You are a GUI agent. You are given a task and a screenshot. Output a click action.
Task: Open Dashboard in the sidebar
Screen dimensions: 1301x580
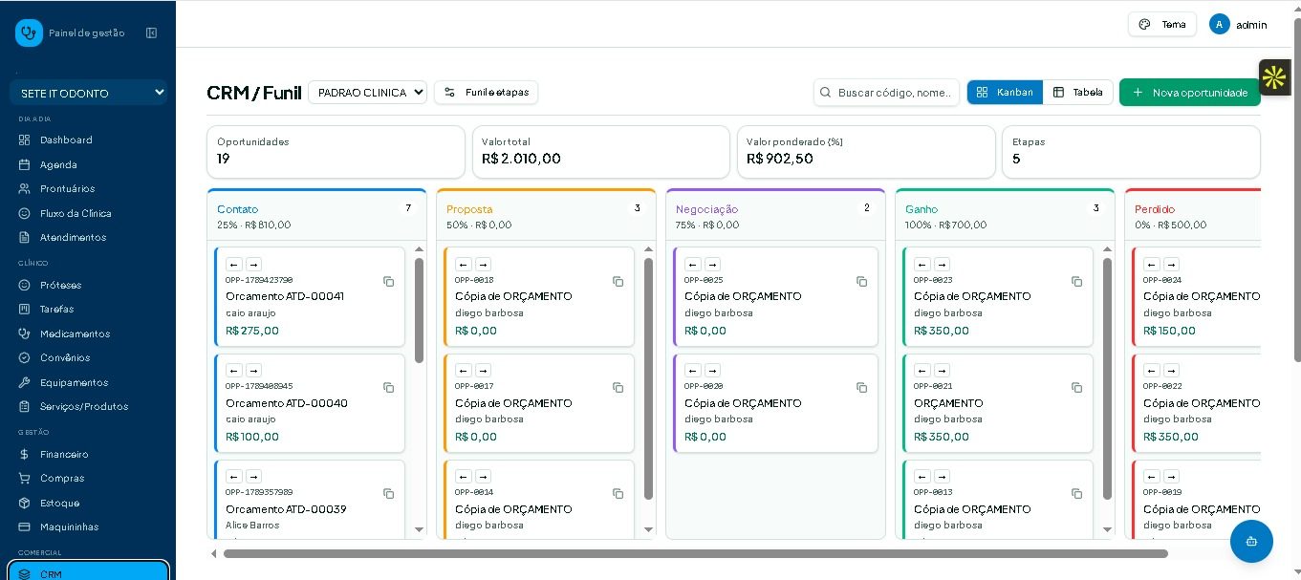point(66,140)
